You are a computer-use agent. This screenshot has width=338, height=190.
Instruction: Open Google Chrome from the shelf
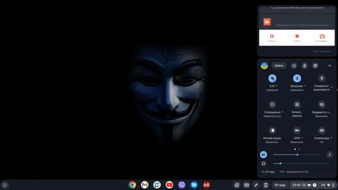[133, 185]
